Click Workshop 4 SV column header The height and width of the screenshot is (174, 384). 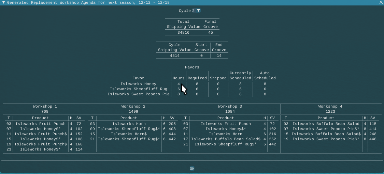pos(373,118)
